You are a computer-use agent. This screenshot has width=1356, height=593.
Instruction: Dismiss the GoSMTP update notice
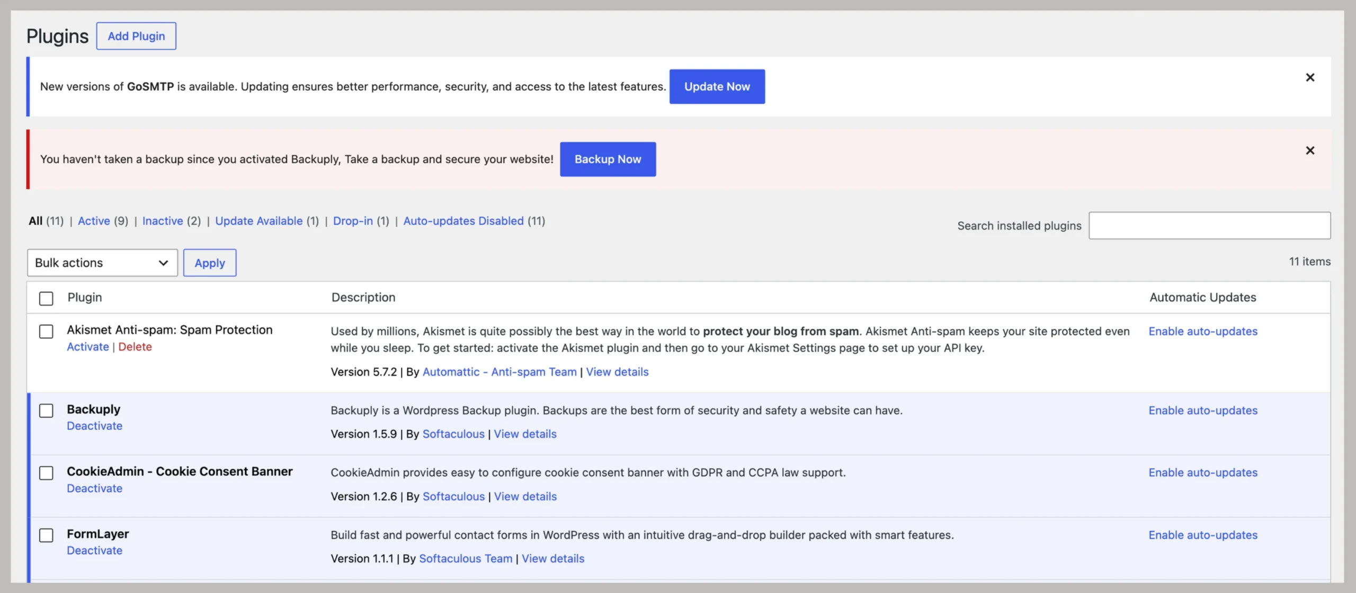coord(1310,77)
